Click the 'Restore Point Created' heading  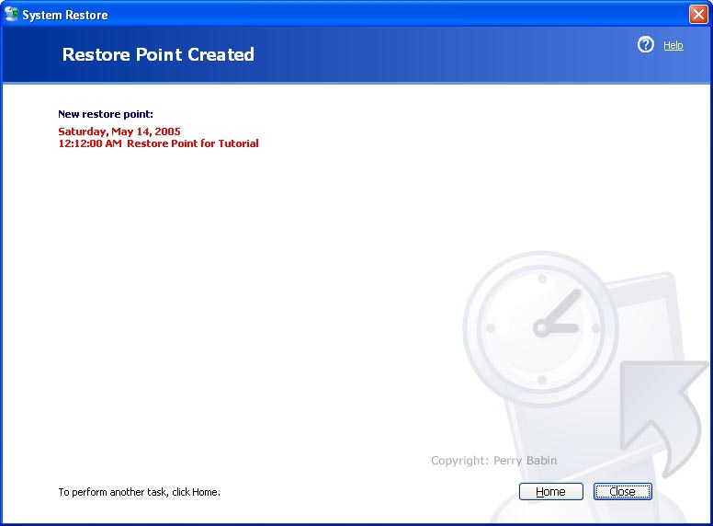[x=158, y=54]
